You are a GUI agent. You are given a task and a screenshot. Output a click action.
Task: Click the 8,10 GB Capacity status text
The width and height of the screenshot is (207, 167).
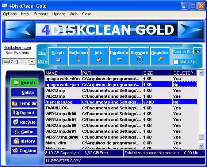point(62,153)
